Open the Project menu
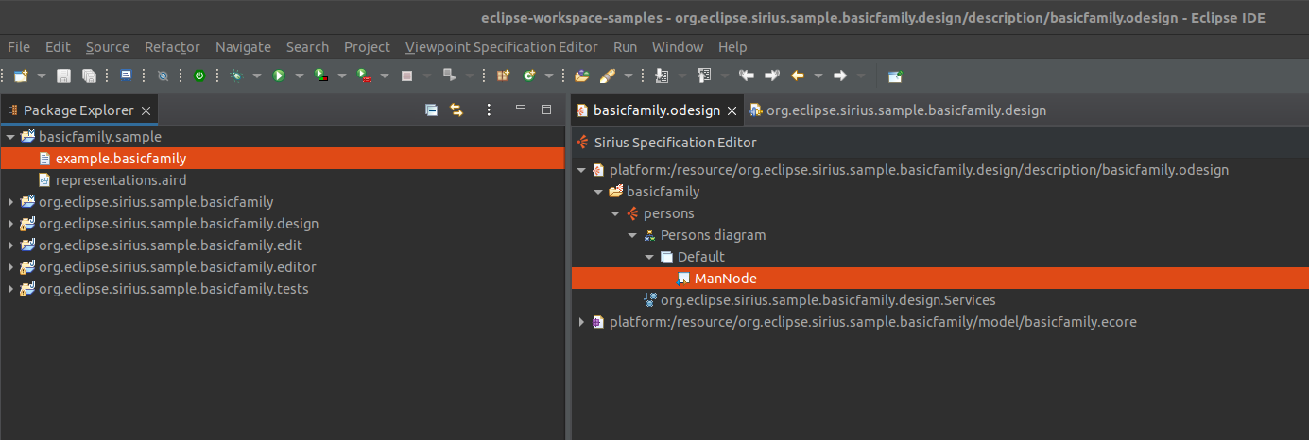The height and width of the screenshot is (440, 1309). tap(367, 46)
